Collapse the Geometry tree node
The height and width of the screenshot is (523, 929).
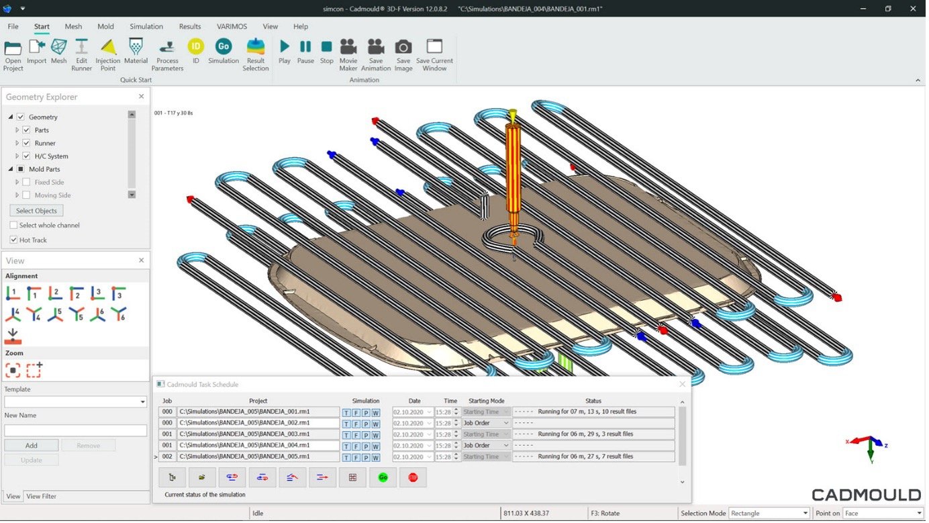pyautogui.click(x=11, y=117)
